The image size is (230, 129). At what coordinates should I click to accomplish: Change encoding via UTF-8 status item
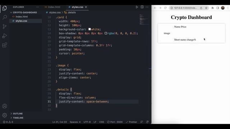pos(87,122)
